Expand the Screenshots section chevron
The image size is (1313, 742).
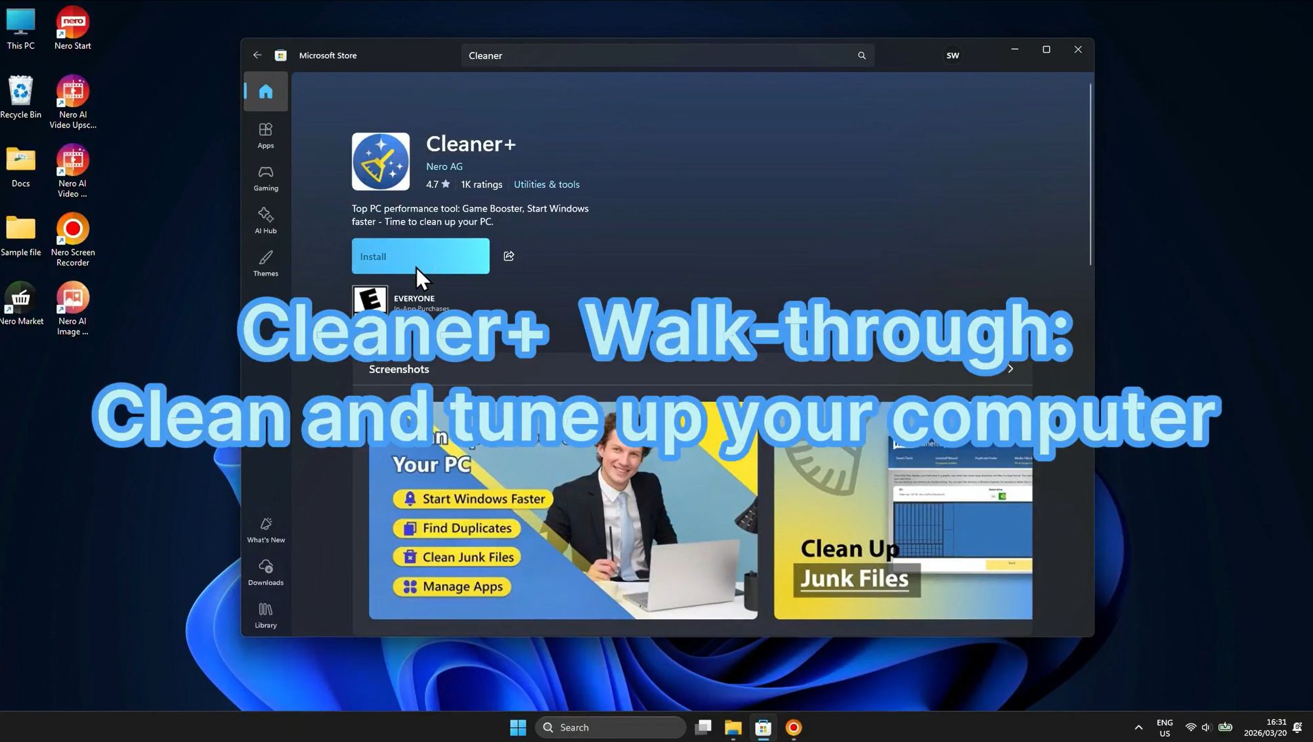pos(1010,369)
